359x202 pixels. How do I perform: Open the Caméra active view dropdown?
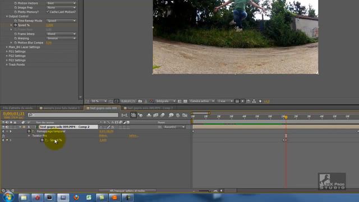[x=202, y=101]
